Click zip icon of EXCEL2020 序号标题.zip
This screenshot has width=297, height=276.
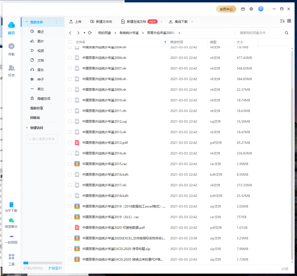(77, 249)
